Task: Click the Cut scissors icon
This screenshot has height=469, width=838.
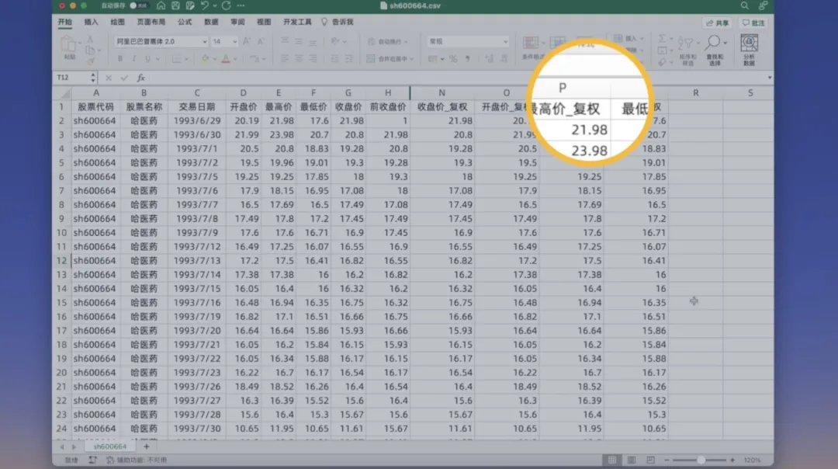Action: (90, 39)
